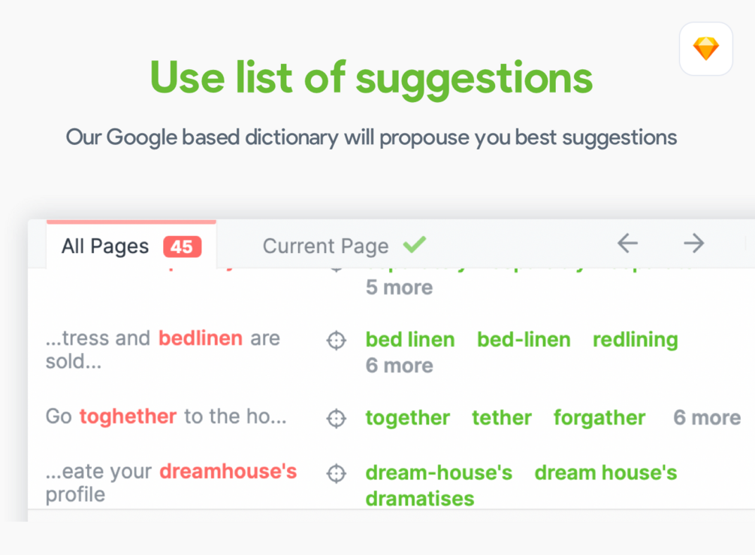Choose the "bed-linen" suggestion
The height and width of the screenshot is (555, 755).
(524, 339)
